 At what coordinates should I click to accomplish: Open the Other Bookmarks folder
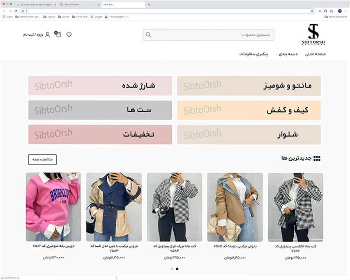point(336,17)
